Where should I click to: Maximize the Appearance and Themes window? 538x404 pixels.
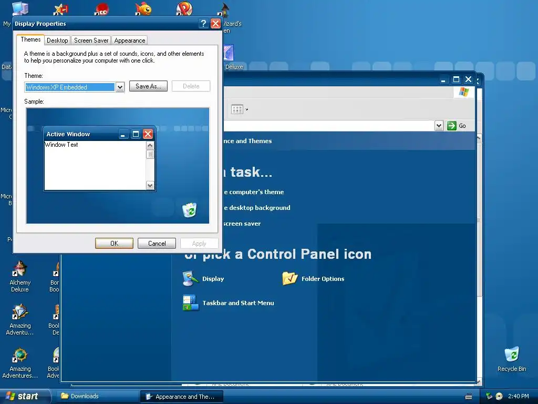click(456, 80)
